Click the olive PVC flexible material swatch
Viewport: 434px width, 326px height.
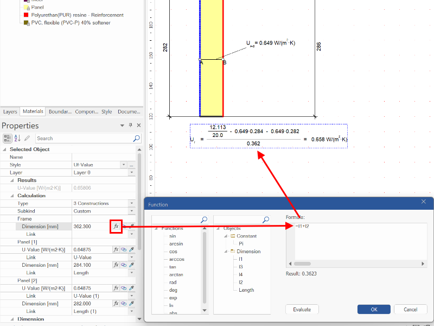(27, 23)
